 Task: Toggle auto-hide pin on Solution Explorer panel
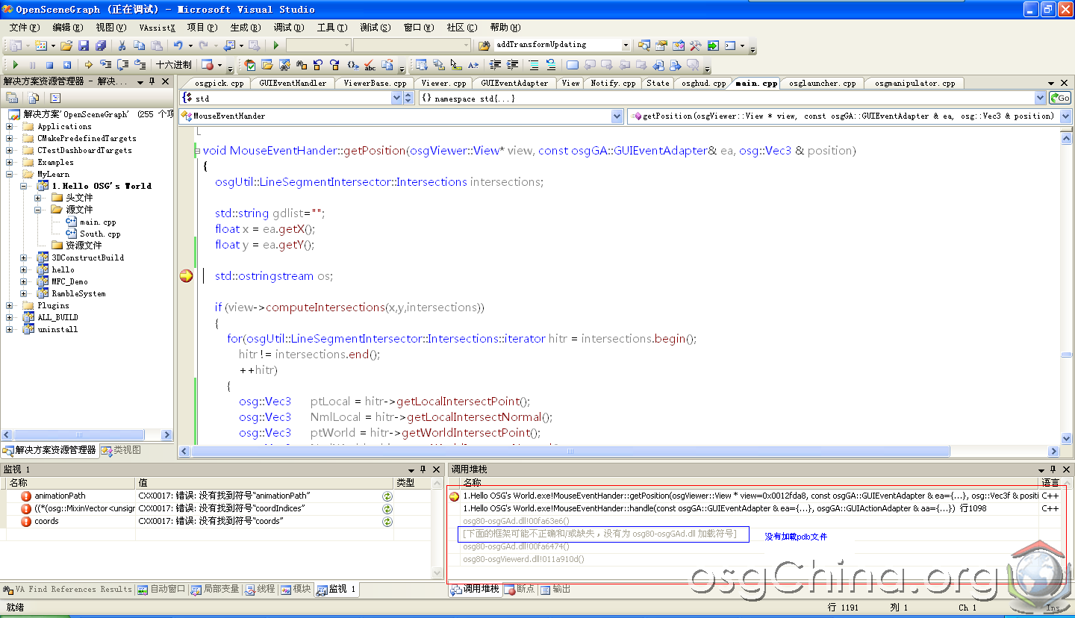point(152,81)
